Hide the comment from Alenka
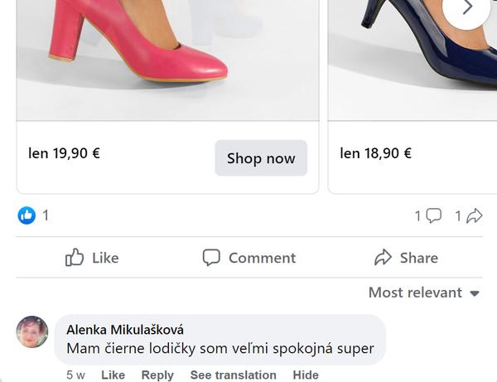 [x=306, y=375]
